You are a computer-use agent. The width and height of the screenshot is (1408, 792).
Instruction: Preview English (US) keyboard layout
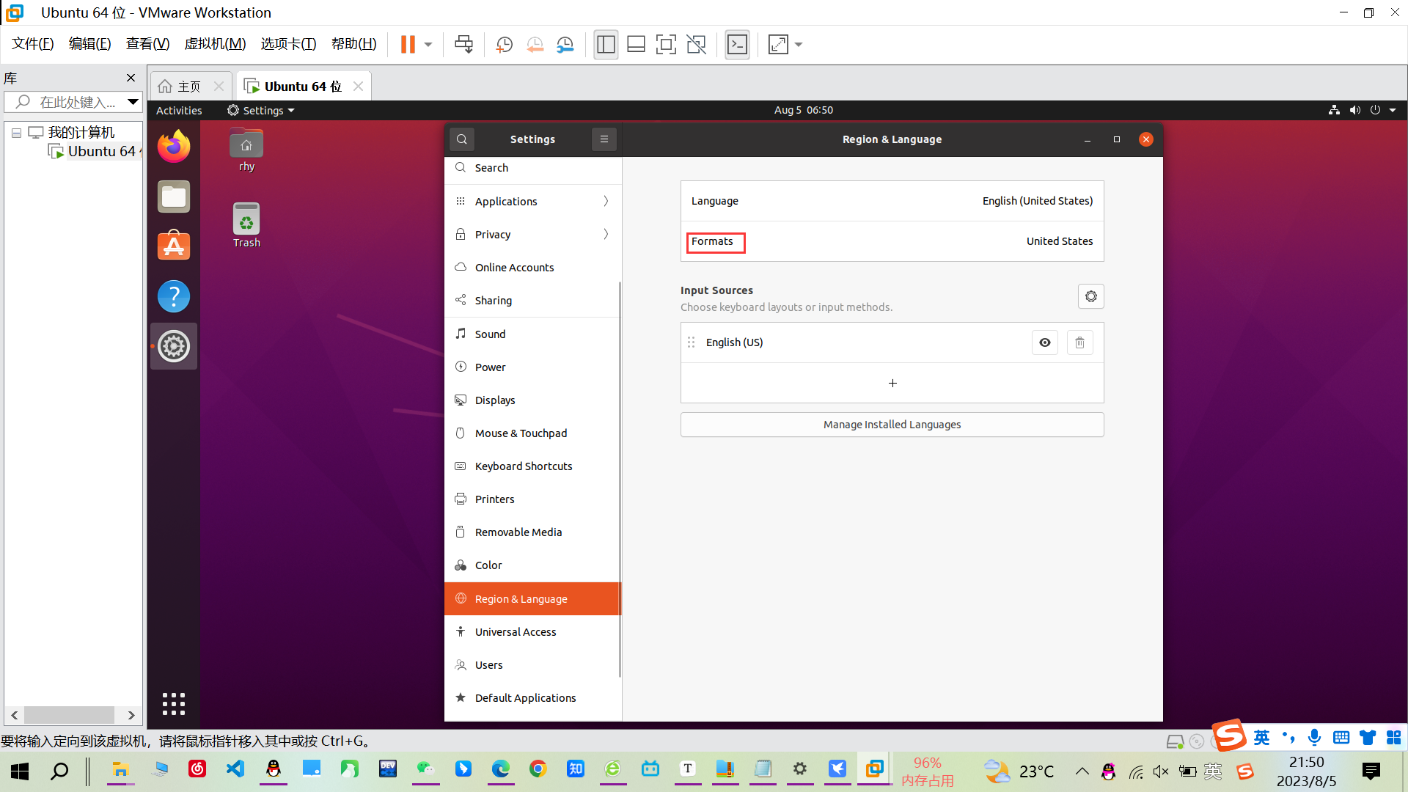tap(1045, 342)
